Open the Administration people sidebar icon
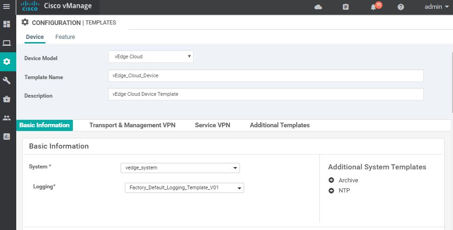 coord(6,118)
